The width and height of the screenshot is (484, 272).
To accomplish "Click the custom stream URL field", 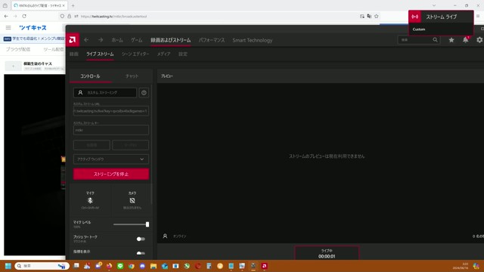I will coord(111,111).
